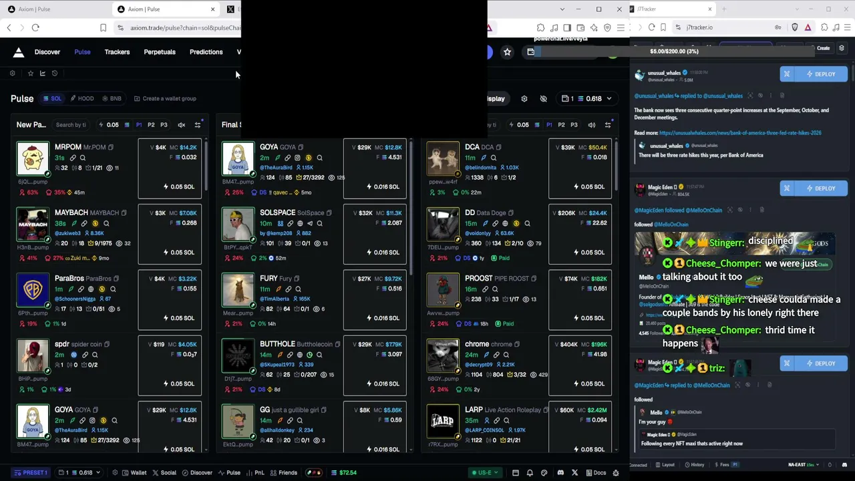Go to the Perpetuals tab
The width and height of the screenshot is (855, 481).
[x=160, y=52]
